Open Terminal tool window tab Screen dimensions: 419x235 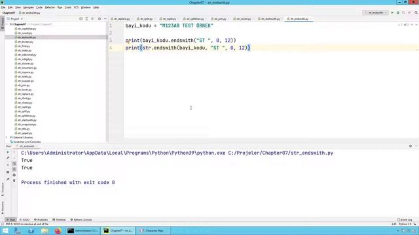[59, 220]
